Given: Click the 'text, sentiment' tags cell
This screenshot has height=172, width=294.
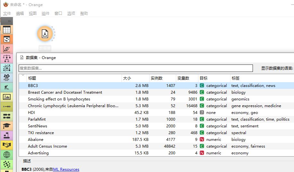Looking at the screenshot, I should [245, 126].
